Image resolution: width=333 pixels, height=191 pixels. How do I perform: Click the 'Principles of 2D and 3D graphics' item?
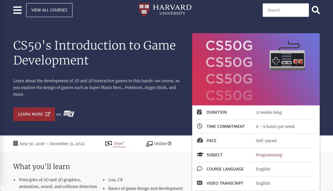point(58,183)
